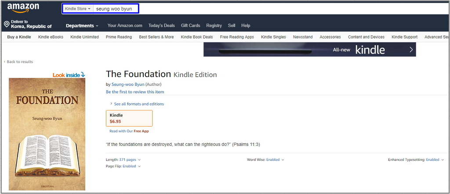Screen dimensions: 450x194
Task: Select Free Reading Apps tab
Action: pos(237,37)
